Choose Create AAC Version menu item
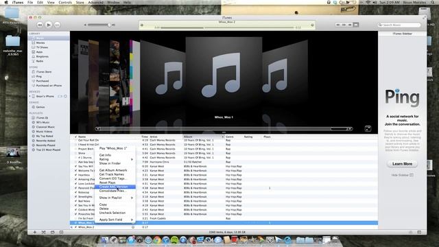439x247 pixels. [115, 187]
